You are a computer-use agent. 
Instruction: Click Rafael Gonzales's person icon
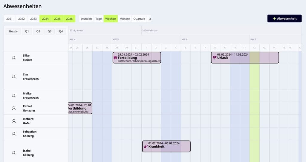pos(14,108)
